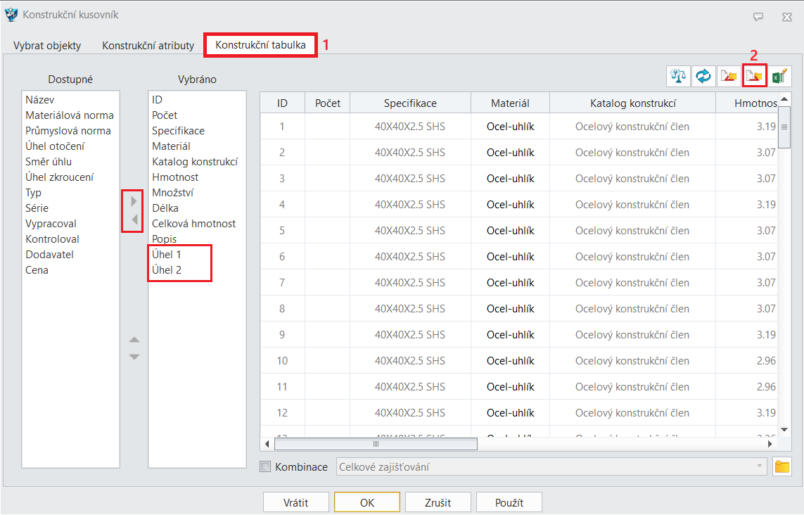Open the Konstrukční atributy tab
This screenshot has height=515, width=804.
coord(148,46)
